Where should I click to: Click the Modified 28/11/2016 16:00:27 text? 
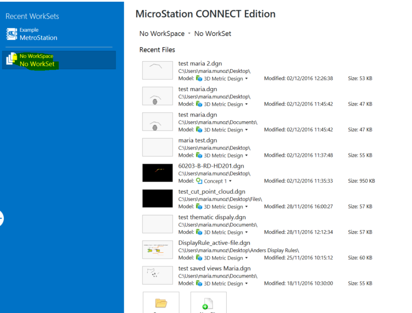(298, 207)
